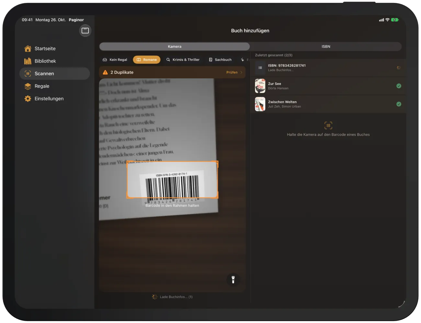
Task: Switch to the Kamera tab
Action: coord(175,47)
